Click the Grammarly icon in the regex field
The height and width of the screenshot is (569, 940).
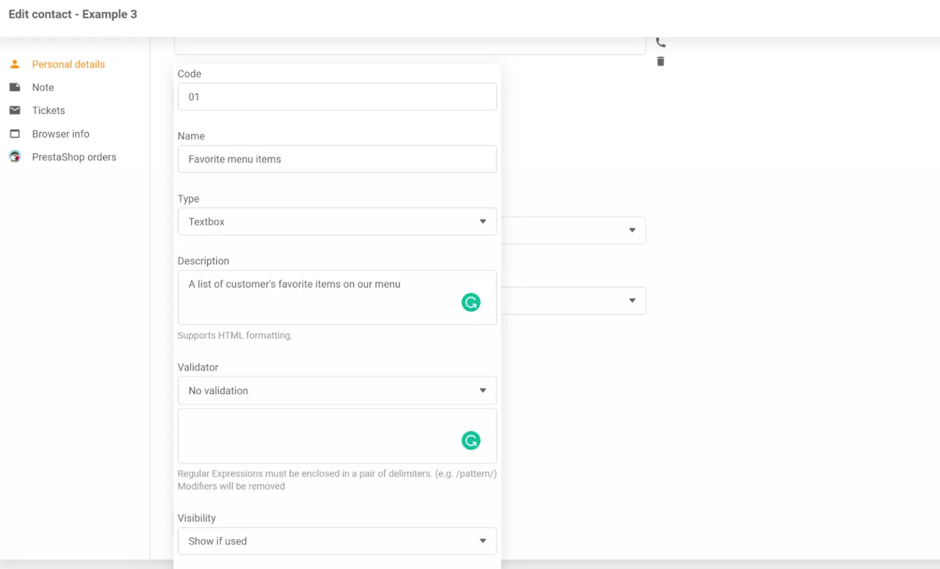coord(471,440)
